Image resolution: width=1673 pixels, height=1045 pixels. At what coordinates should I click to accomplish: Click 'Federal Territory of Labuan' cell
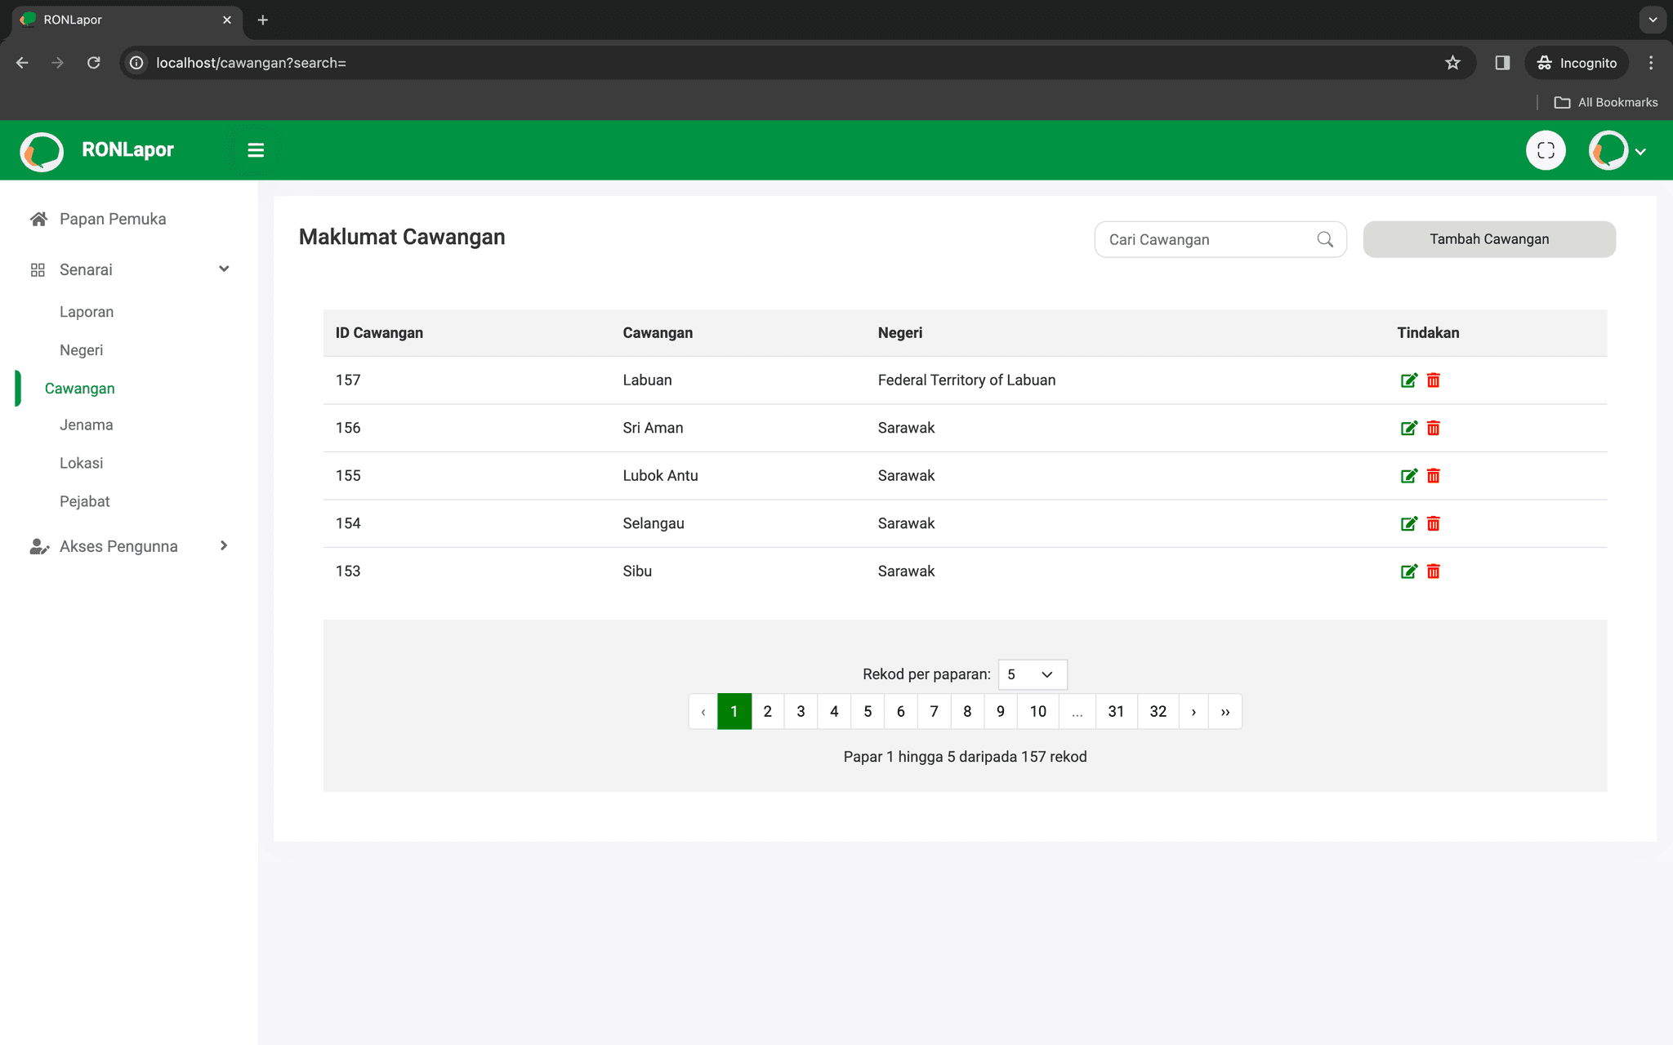point(966,380)
